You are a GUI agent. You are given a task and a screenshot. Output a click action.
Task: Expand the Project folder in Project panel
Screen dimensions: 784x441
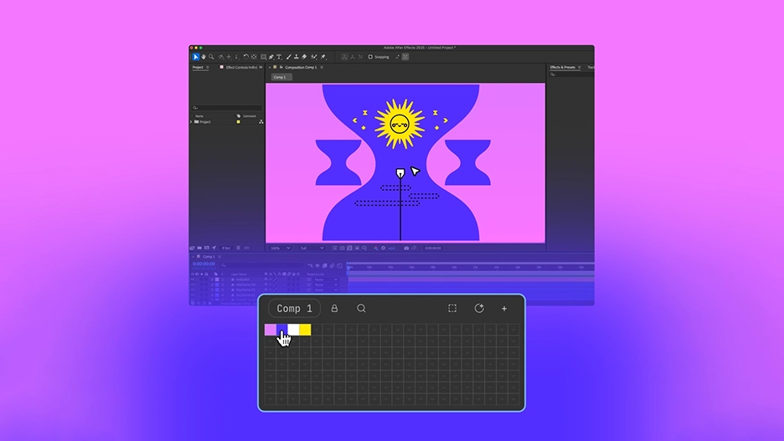191,122
